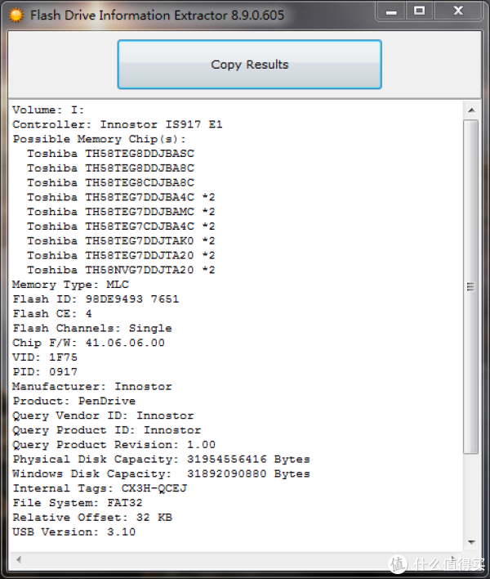Click the 'Relative Offset: 32 KB' line
Image resolution: width=490 pixels, height=579 pixels.
[92, 518]
